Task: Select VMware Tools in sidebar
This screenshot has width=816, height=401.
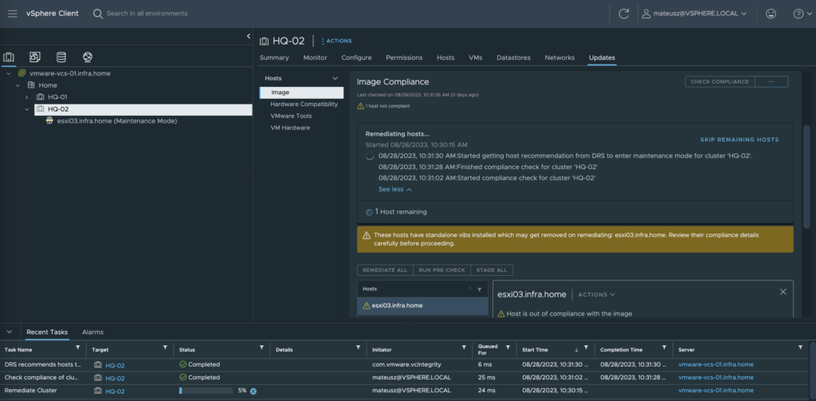Action: tap(291, 116)
